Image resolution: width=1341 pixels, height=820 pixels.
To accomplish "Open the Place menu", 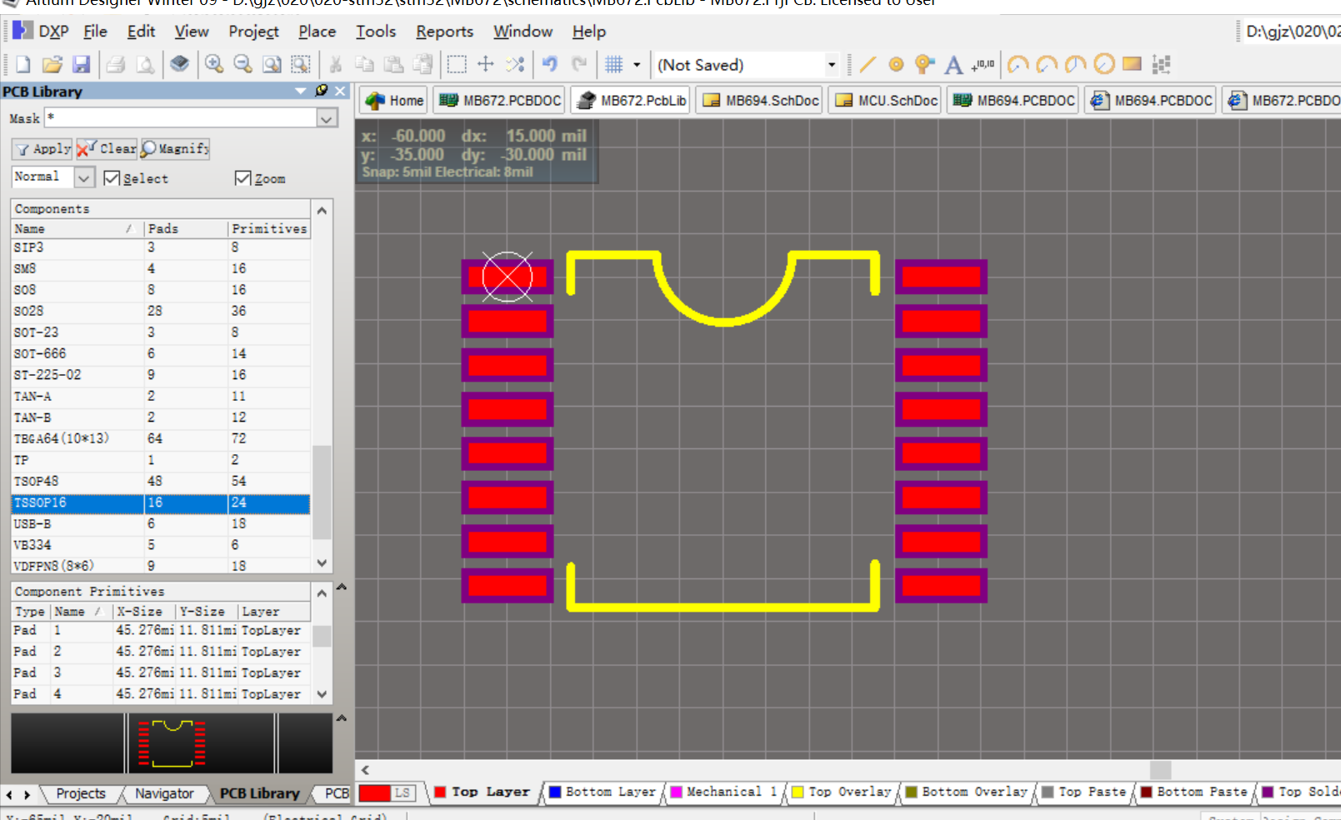I will 317,32.
